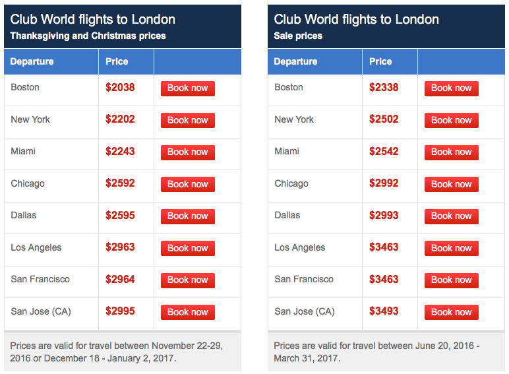Book Los Angeles flight priced $2963
Screen dimensions: 509x374
[188, 248]
